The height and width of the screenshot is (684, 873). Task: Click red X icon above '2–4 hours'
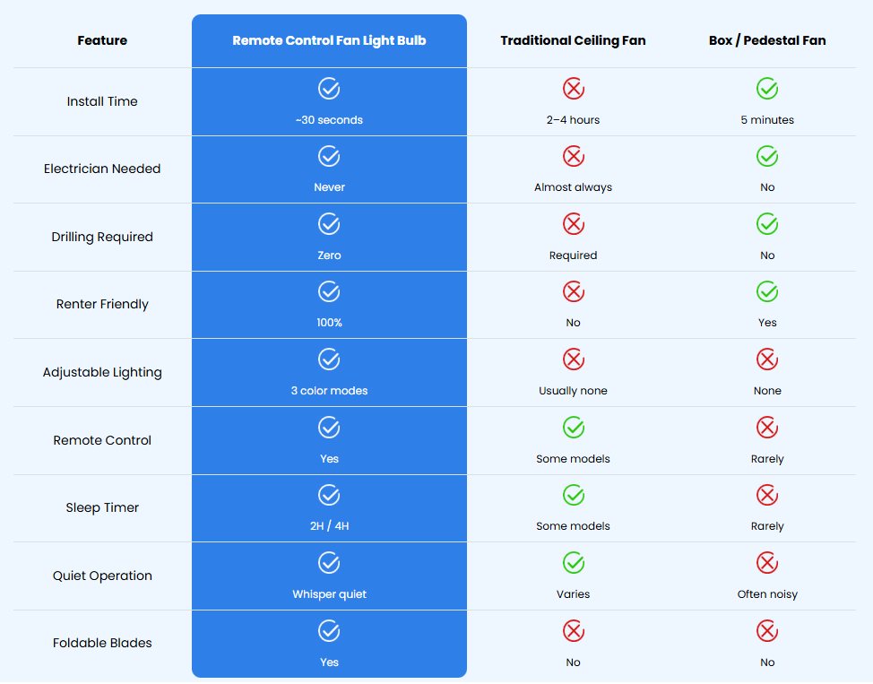pos(573,89)
